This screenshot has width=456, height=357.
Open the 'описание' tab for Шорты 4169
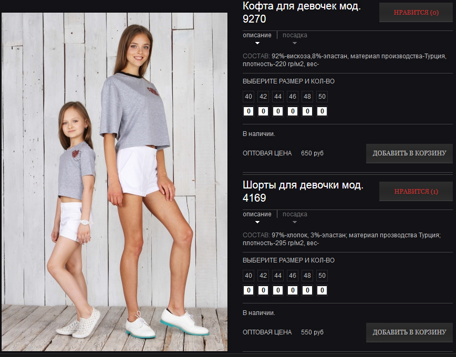click(257, 214)
